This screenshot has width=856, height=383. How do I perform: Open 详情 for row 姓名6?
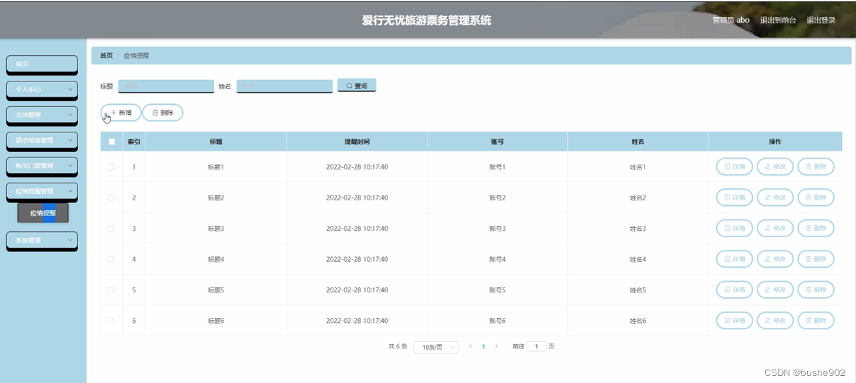(734, 321)
